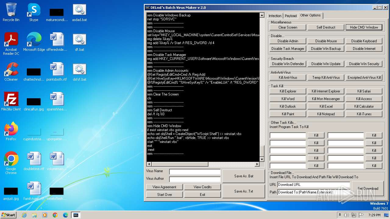
Task: Launch CCleaner from the desktop
Action: click(11, 72)
